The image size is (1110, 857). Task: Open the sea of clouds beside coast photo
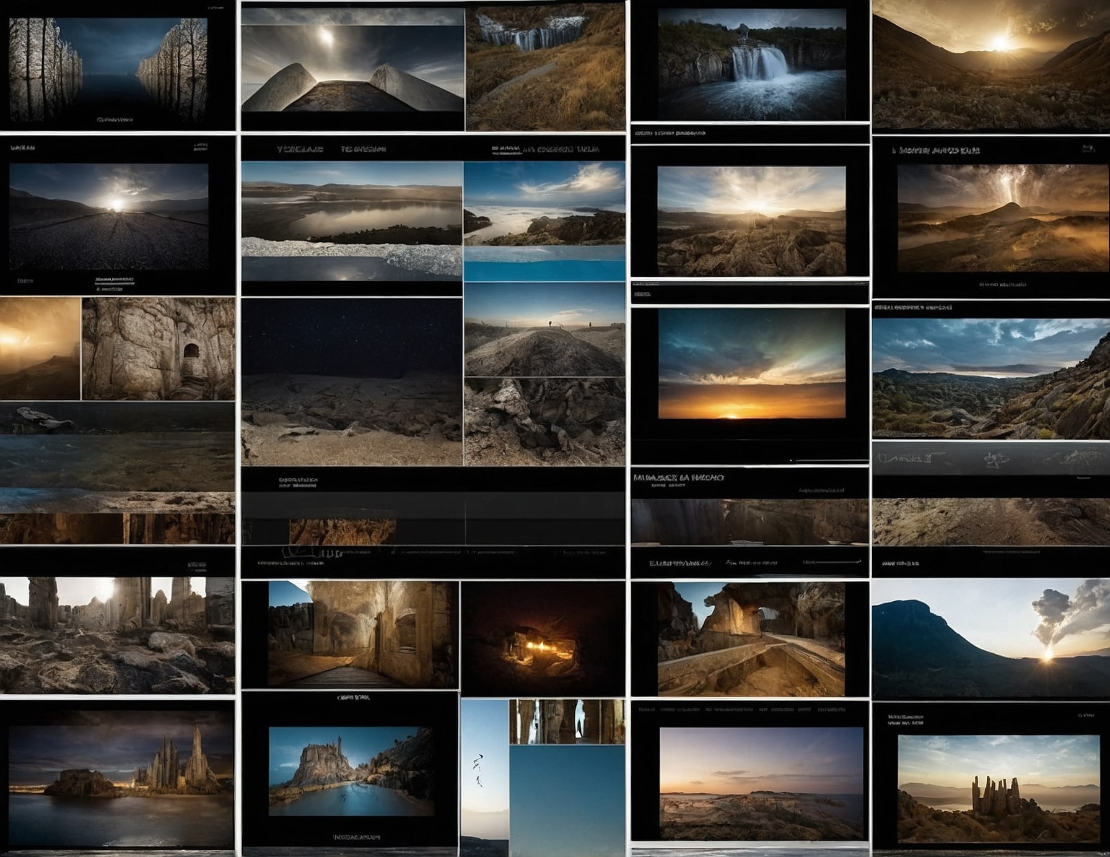pos(544,204)
